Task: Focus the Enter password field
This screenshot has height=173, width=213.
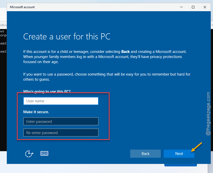Action: 61,121
